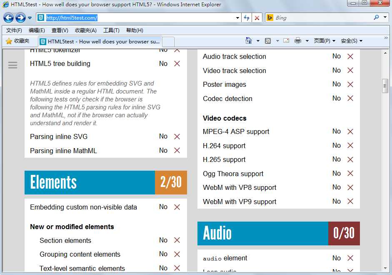Select the HTML5test browser tab
Image resolution: width=392 pixels, height=275 pixels.
click(x=100, y=42)
